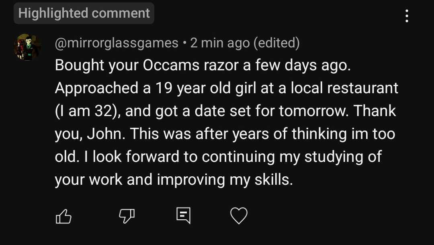This screenshot has height=245, width=434.
Task: Click the thumbs-down dislike icon
Action: [x=126, y=216]
